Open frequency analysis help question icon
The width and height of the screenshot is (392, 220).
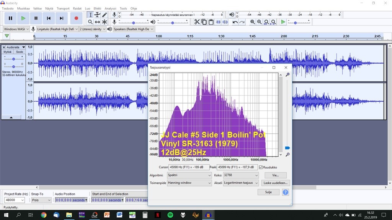286,192
